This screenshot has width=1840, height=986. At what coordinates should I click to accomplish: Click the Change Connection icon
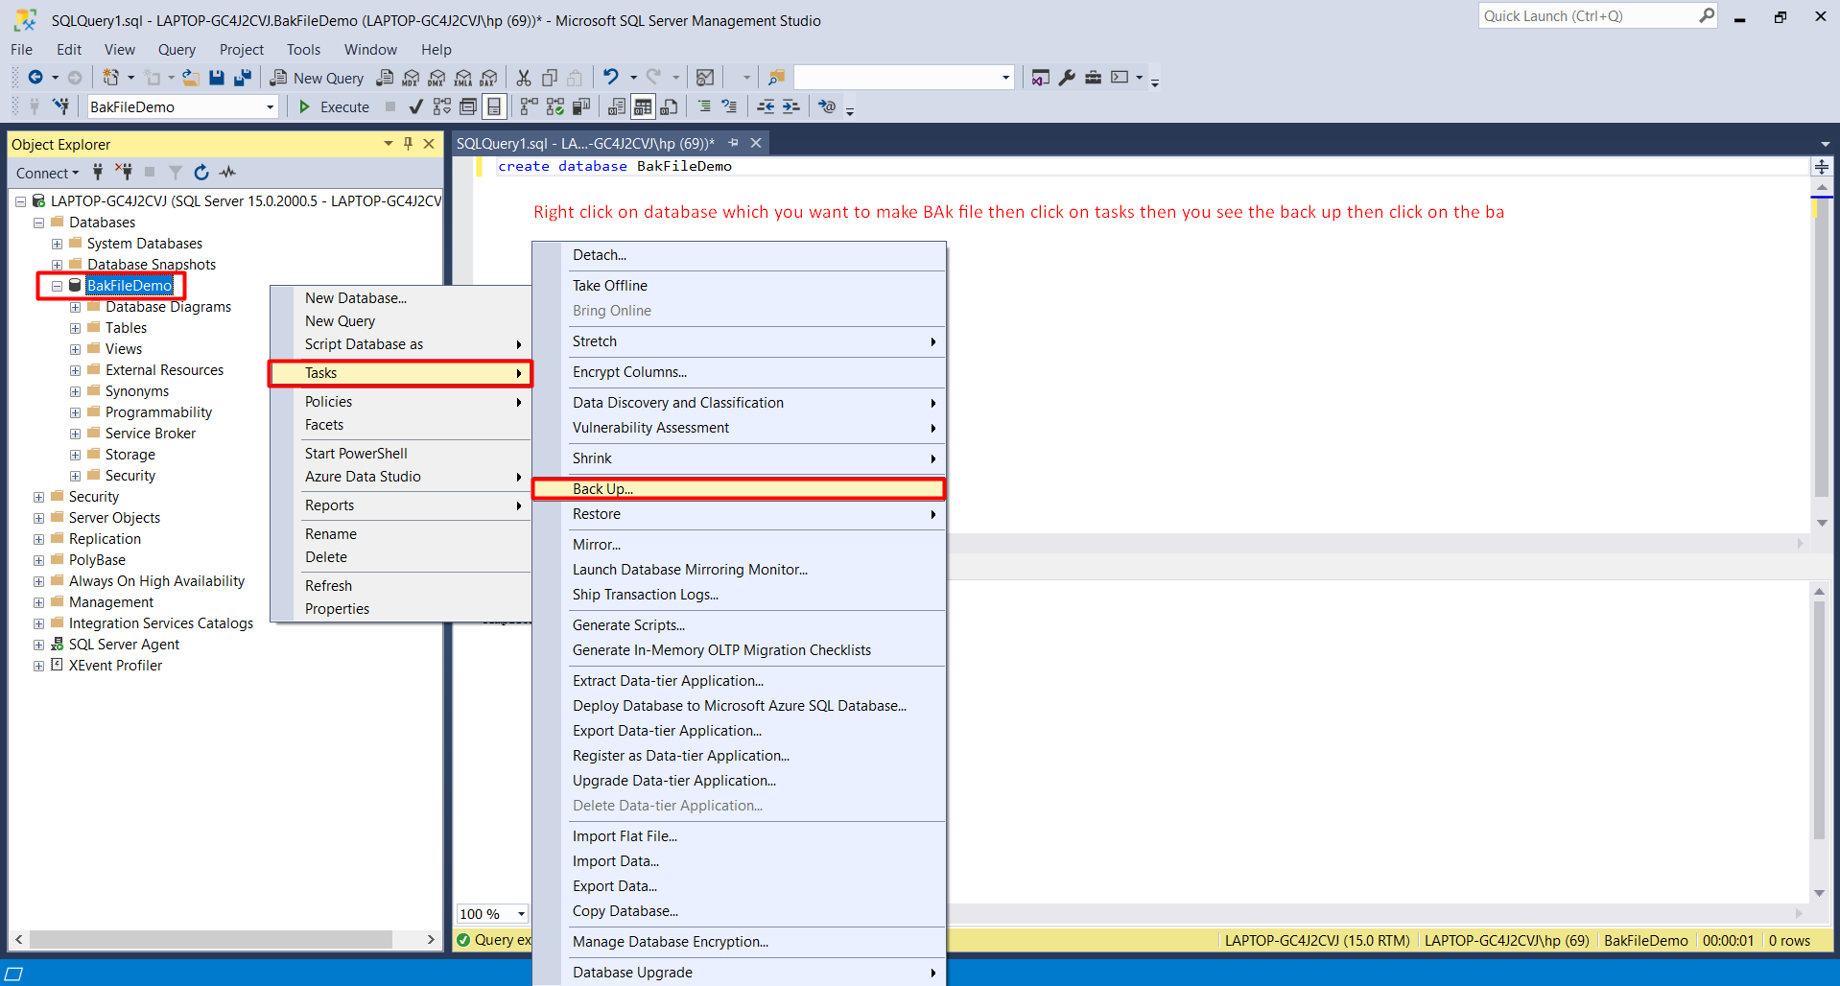pos(61,106)
